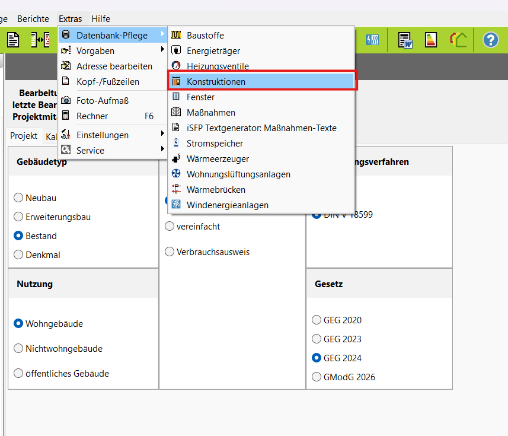Select the Bestand radio button
508x436 pixels.
click(18, 235)
